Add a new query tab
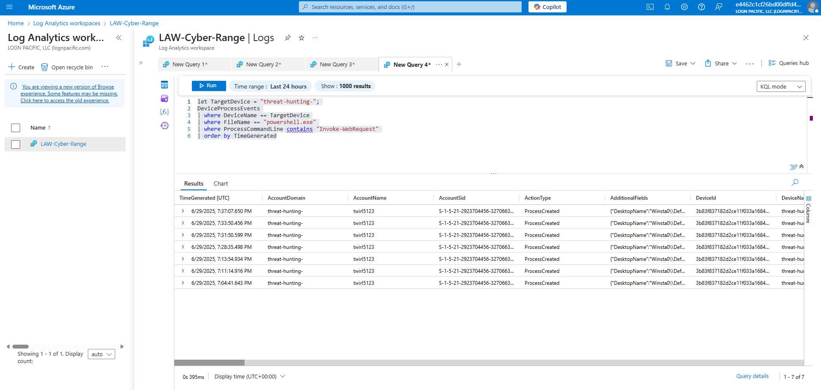The width and height of the screenshot is (821, 390). [459, 64]
